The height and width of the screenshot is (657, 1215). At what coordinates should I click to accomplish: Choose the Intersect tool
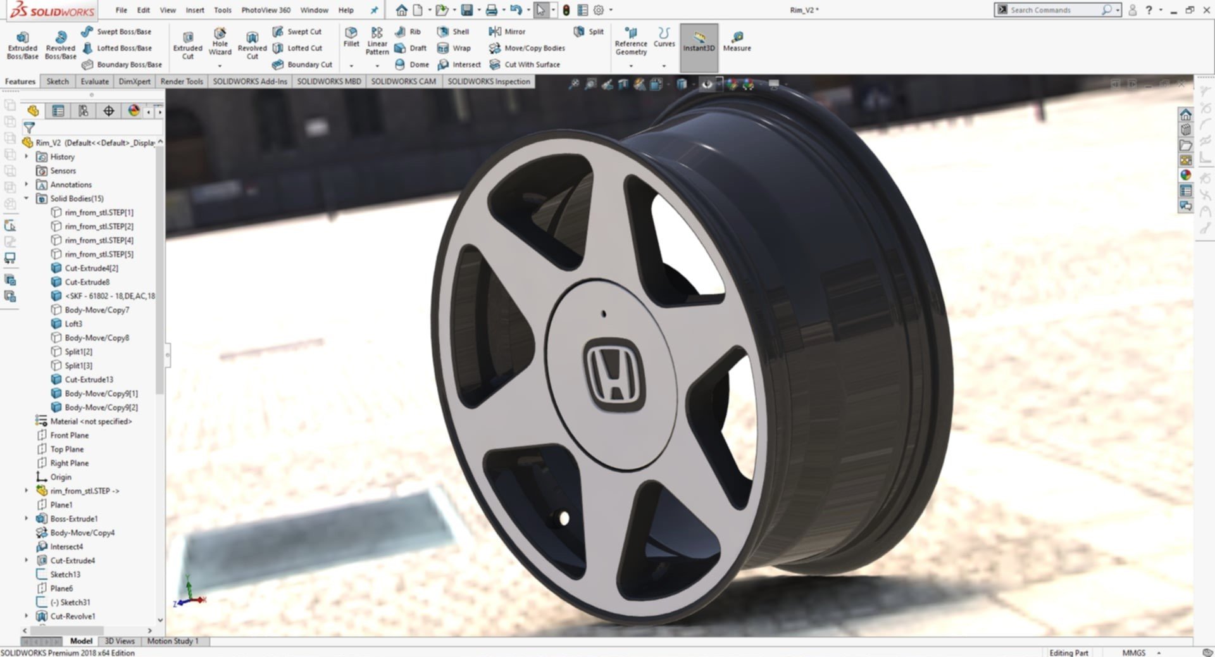tap(459, 65)
